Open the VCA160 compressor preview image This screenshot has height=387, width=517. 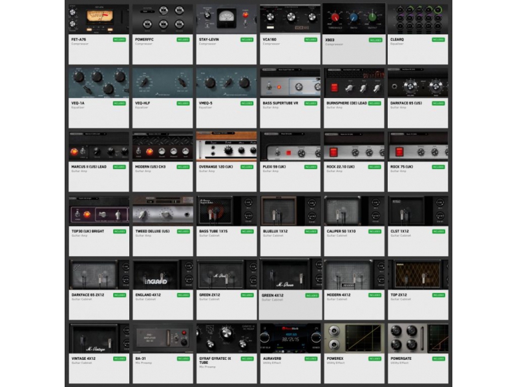(x=290, y=19)
